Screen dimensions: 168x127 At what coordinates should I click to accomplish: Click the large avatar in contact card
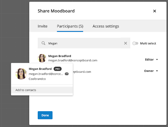21,74
